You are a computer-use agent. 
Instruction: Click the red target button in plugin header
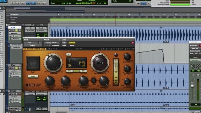click(133, 43)
